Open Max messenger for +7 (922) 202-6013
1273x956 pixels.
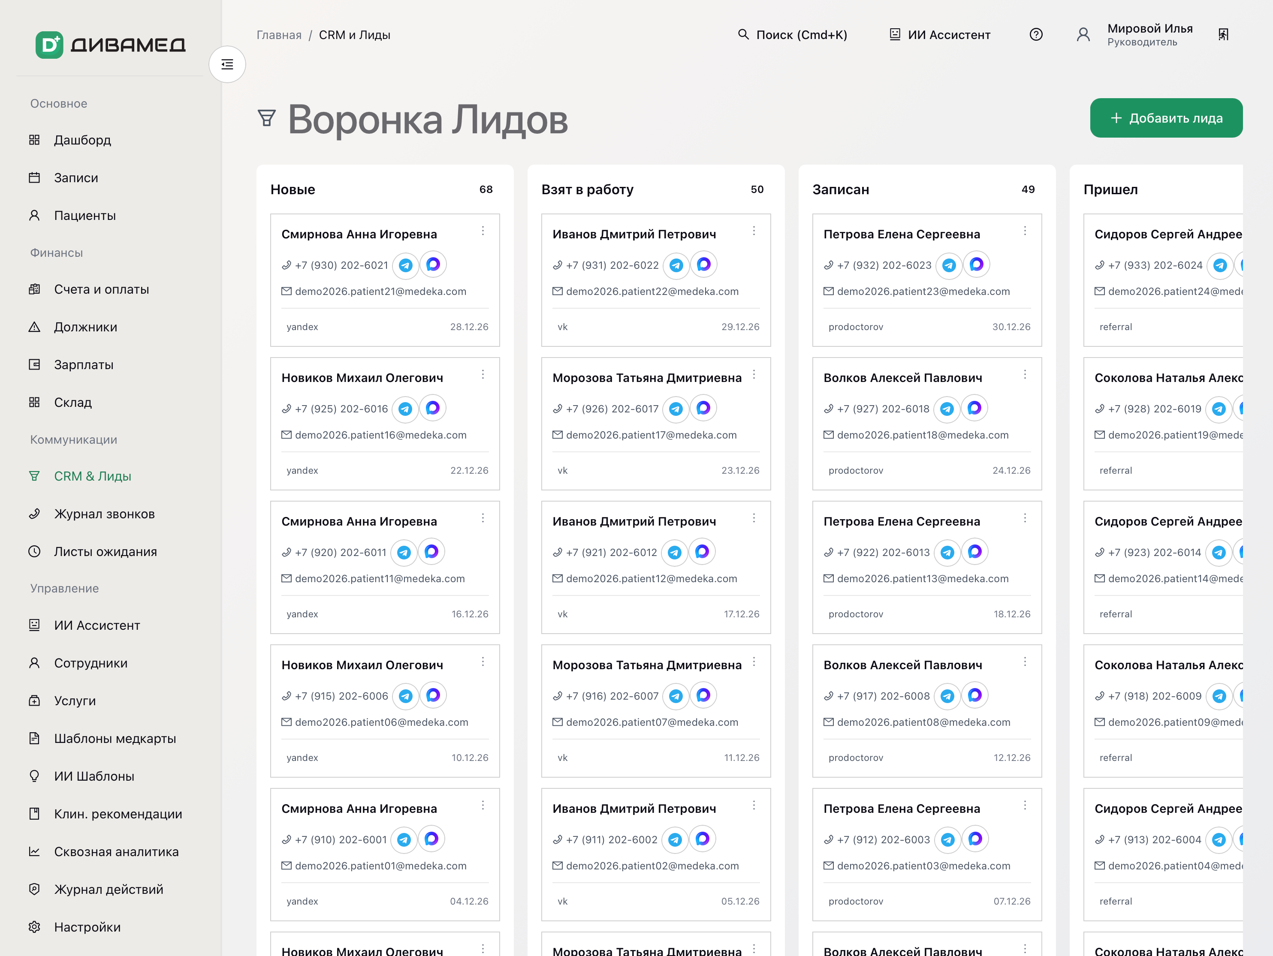975,552
